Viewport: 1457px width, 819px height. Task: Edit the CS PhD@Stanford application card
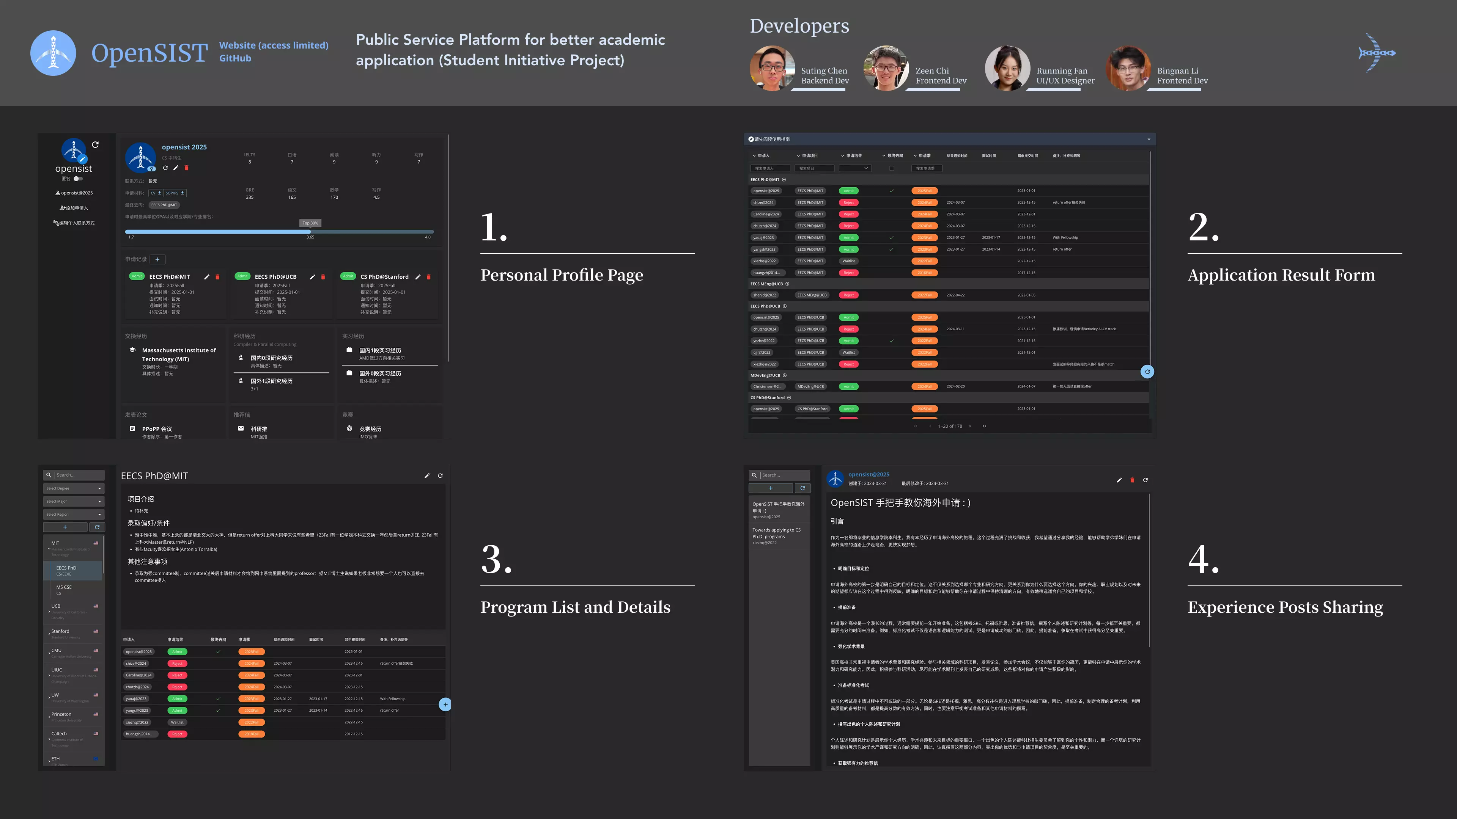pos(418,277)
